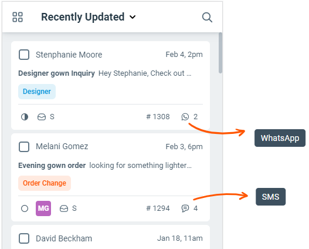This screenshot has height=249, width=309.
Task: Click the MG avatar on Melani Gomez ticket
Action: click(43, 208)
